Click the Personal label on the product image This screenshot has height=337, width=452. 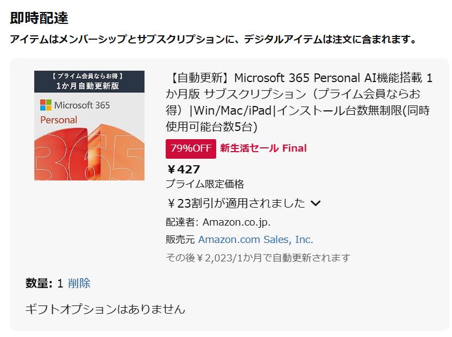coord(59,120)
